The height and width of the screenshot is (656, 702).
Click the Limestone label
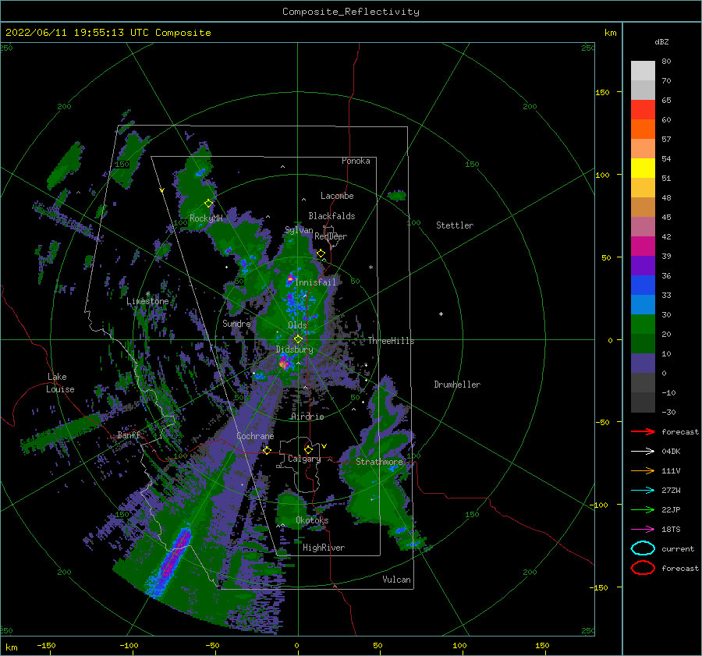click(147, 301)
